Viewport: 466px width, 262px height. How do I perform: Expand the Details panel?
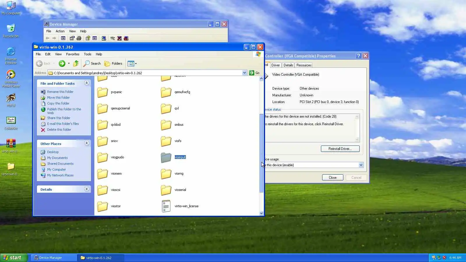[87, 189]
